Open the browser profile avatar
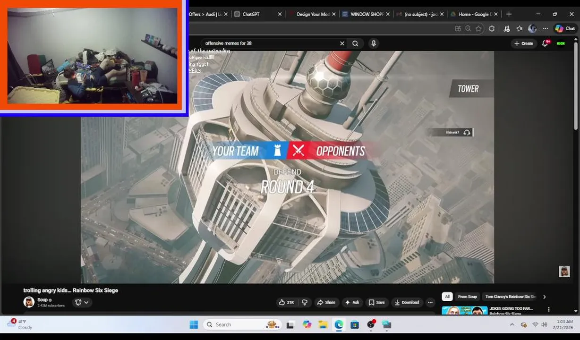This screenshot has height=340, width=580. point(532,29)
